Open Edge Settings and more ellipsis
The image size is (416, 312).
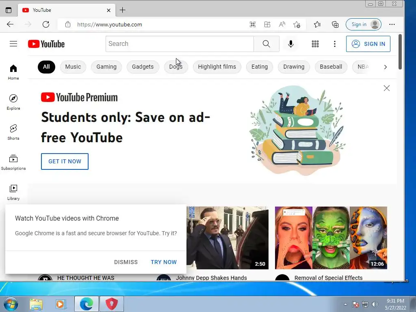[392, 24]
